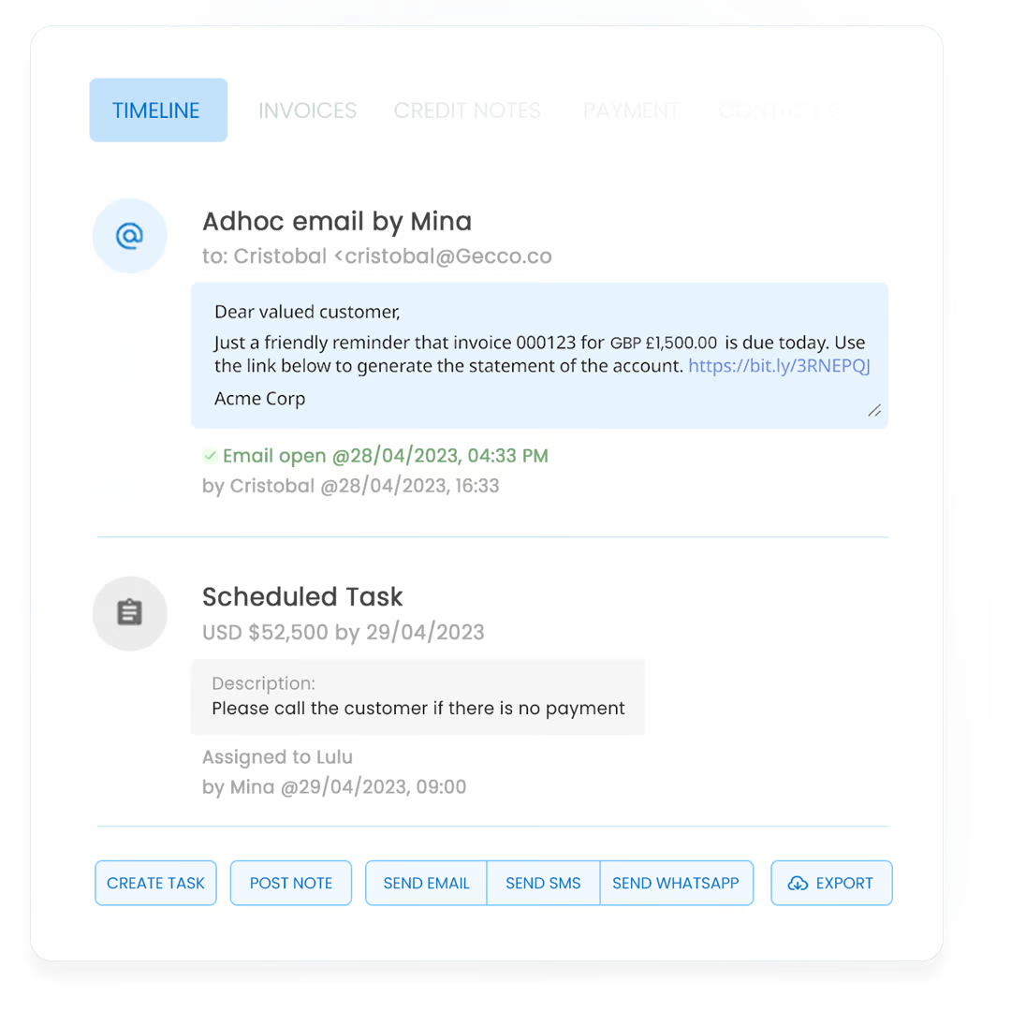Viewport: 1011px width, 1011px height.
Task: Click the email @ icon
Action: coord(129,236)
